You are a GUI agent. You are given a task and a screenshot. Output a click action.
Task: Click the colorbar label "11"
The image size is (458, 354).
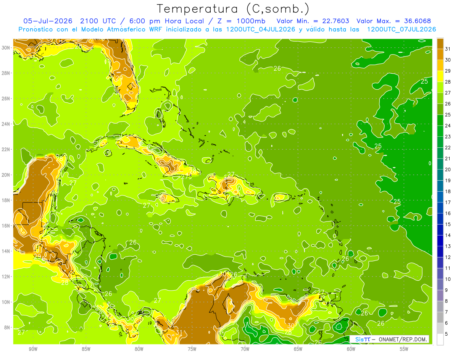click(x=448, y=268)
